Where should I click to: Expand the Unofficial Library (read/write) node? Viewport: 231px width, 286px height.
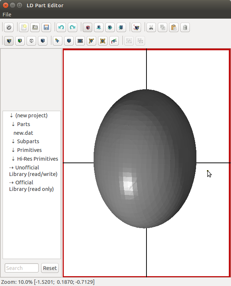click(x=11, y=168)
